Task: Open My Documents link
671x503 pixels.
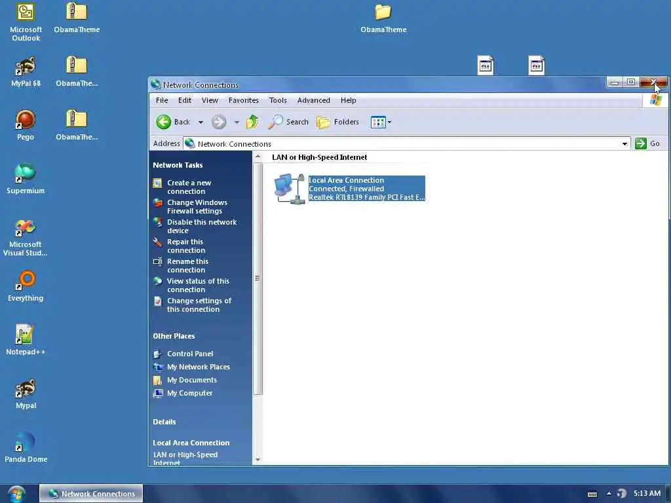Action: 192,380
